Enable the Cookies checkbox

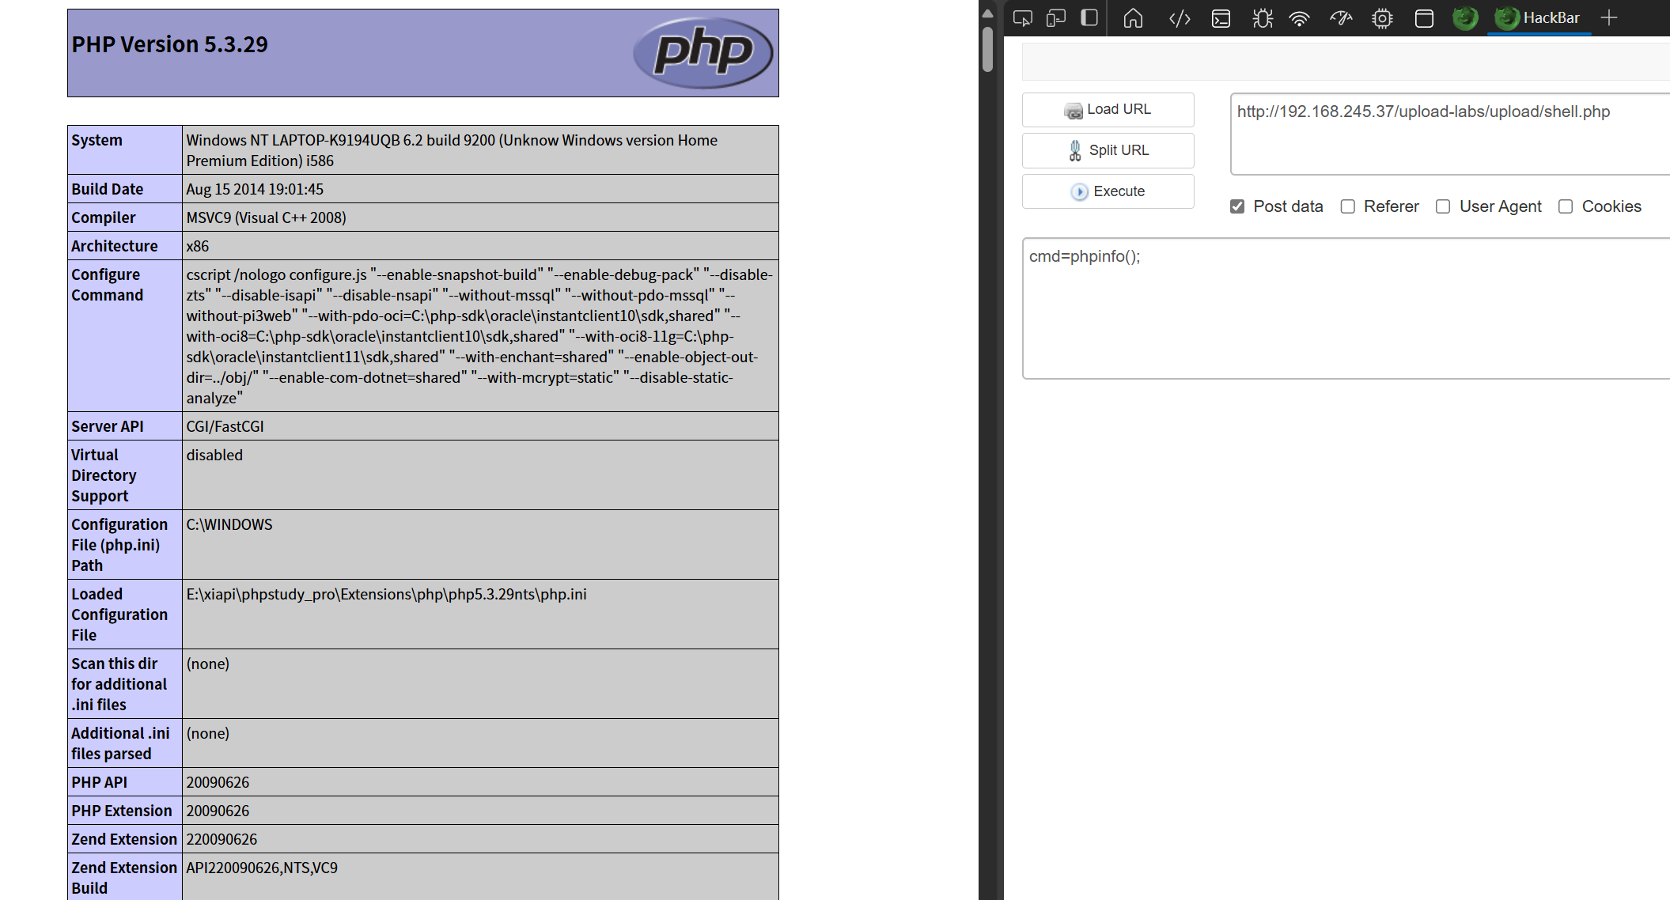[x=1566, y=206]
